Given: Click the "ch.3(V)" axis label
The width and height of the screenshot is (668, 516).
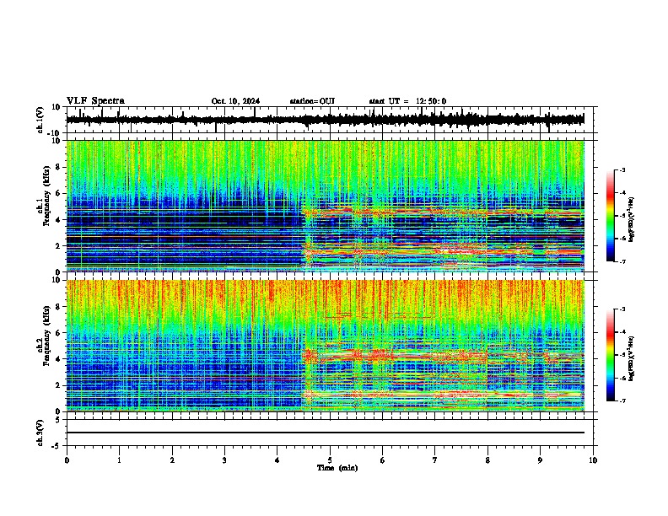Looking at the screenshot, I should pyautogui.click(x=40, y=433).
